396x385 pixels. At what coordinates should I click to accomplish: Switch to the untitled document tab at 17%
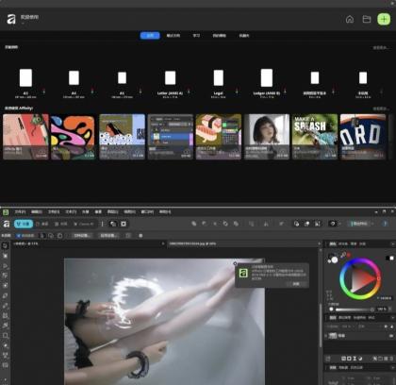25,243
